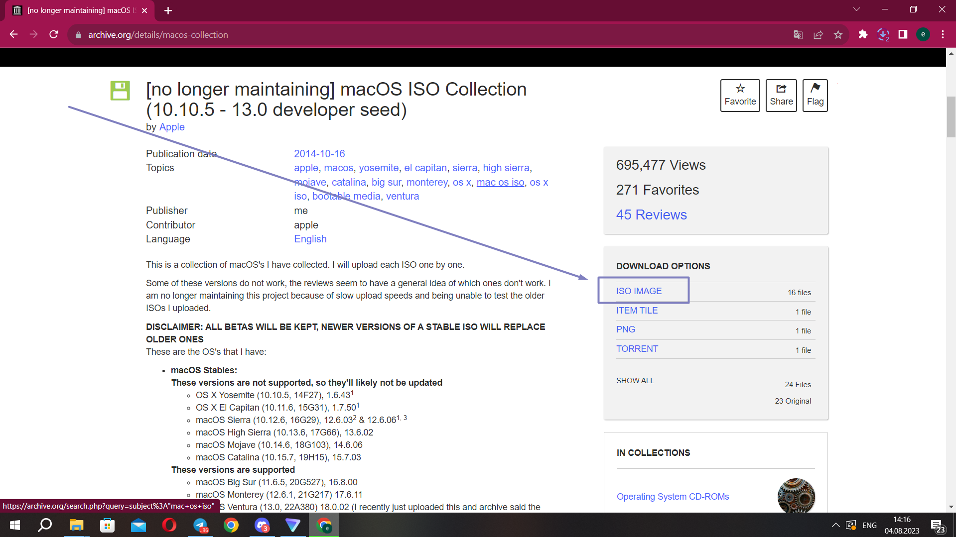The width and height of the screenshot is (956, 537).
Task: Open the 'yosemite' topic link
Action: pos(379,168)
